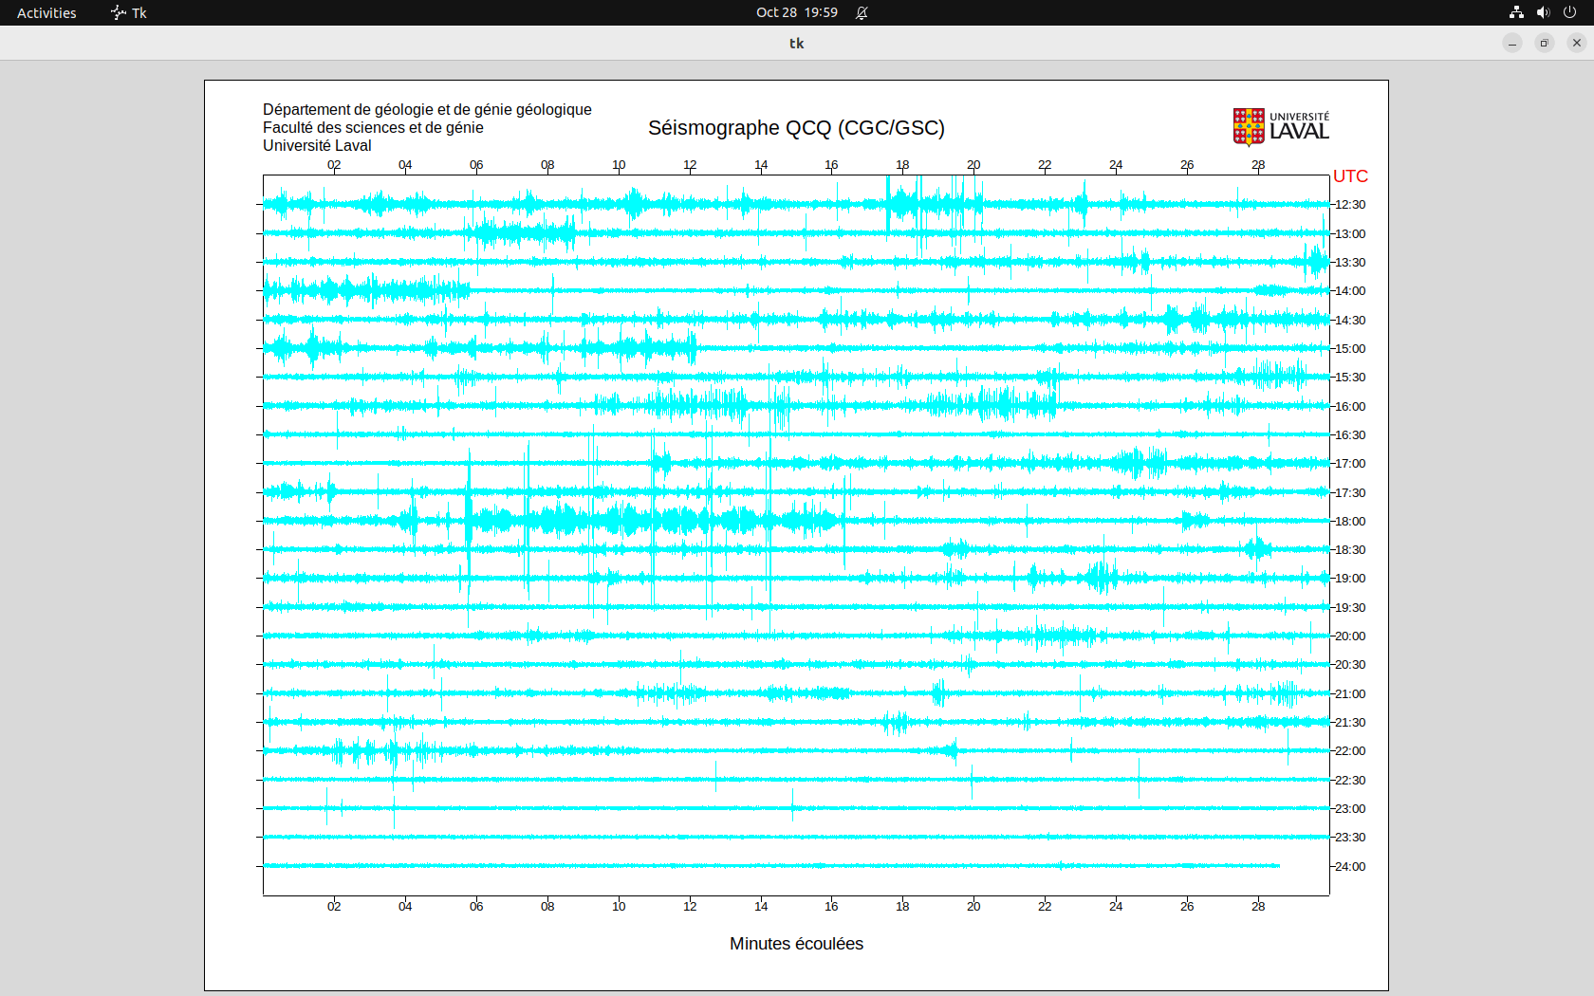Screen dimensions: 1594x996
Task: Click the tk window title text
Action: pos(797,43)
